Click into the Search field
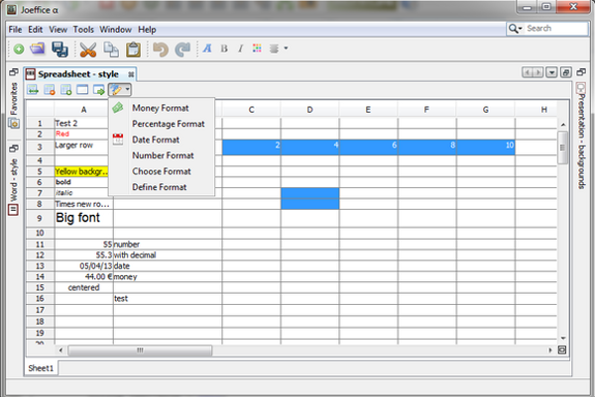 (556, 29)
